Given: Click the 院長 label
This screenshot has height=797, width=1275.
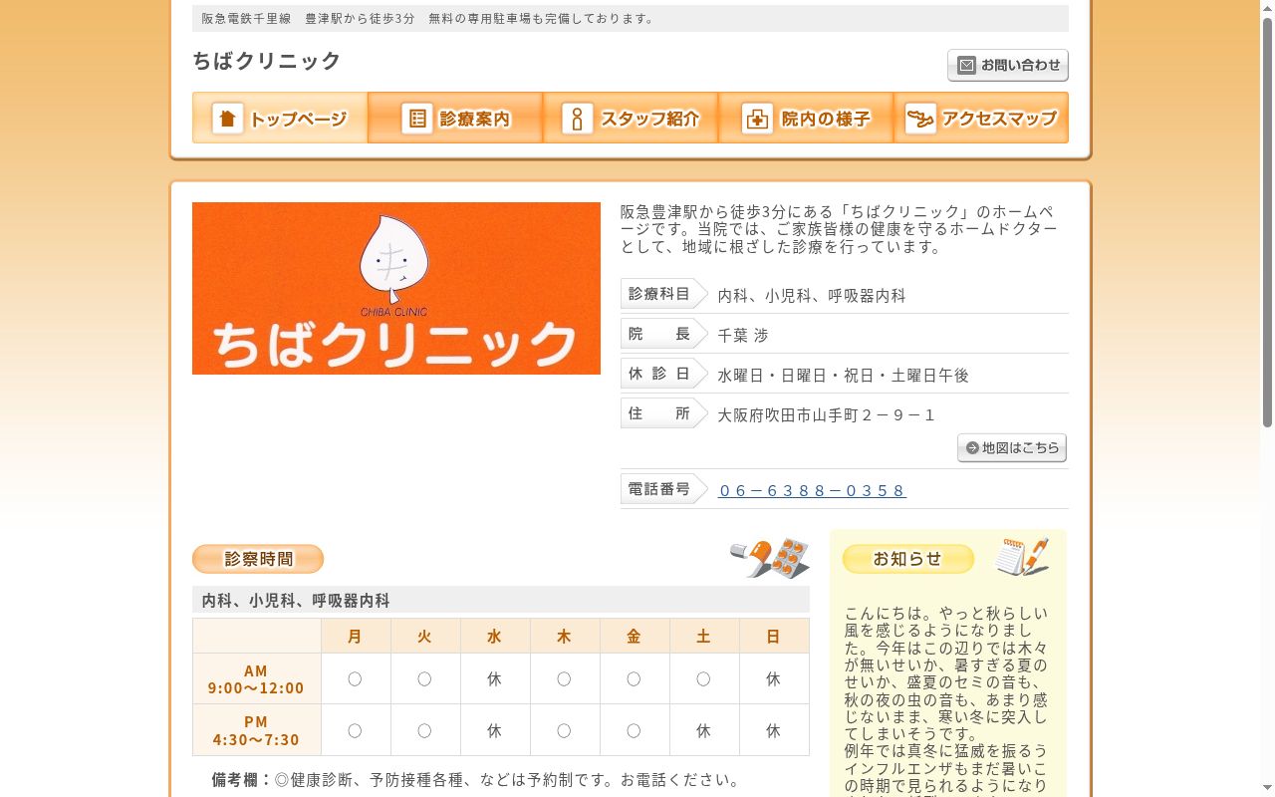Looking at the screenshot, I should point(664,334).
